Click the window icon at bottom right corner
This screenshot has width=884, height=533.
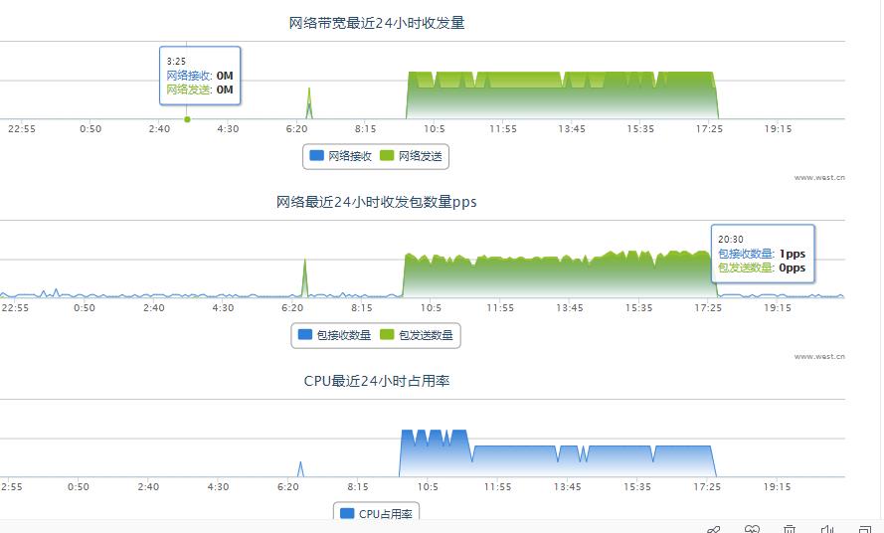click(866, 529)
